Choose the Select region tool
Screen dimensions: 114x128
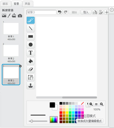click(30, 77)
